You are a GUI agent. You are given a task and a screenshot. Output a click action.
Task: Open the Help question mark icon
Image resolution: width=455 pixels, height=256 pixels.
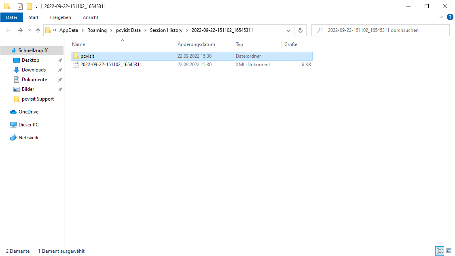(450, 17)
